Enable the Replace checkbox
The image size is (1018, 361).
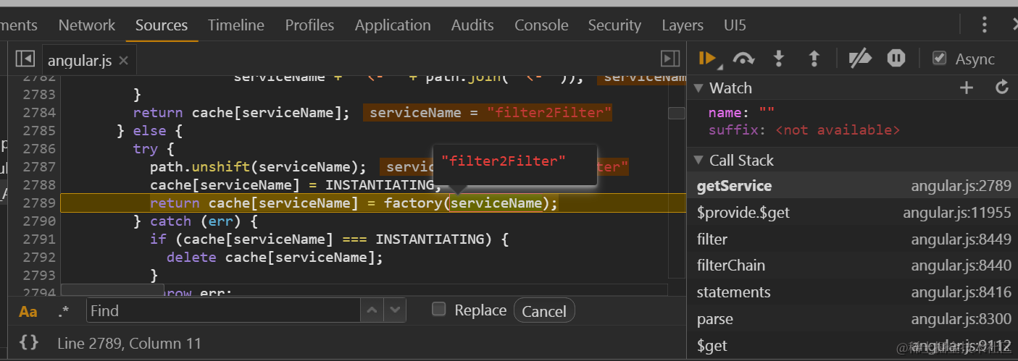point(438,310)
